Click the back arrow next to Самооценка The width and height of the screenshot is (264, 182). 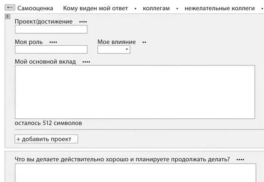pyautogui.click(x=10, y=8)
